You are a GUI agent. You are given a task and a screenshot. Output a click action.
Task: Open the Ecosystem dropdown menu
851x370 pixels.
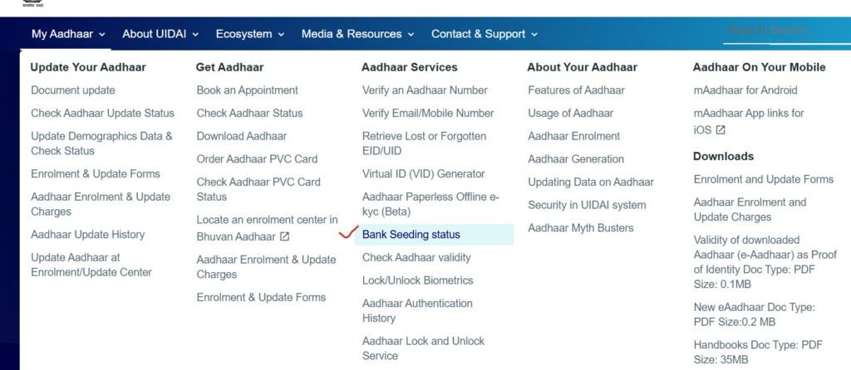pyautogui.click(x=249, y=33)
